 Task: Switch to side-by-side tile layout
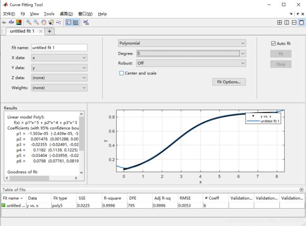287,23
